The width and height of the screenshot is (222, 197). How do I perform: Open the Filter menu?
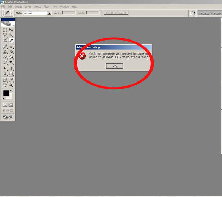46,6
